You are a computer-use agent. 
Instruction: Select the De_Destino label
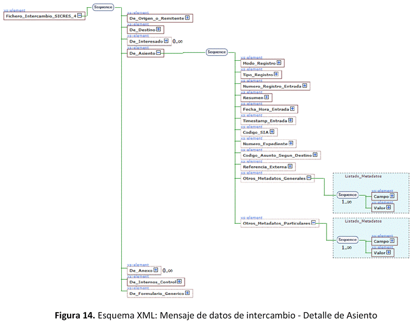pyautogui.click(x=142, y=30)
